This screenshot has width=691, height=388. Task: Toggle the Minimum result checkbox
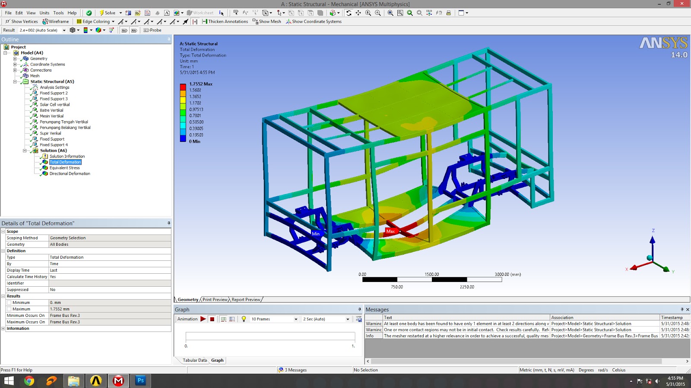click(9, 303)
